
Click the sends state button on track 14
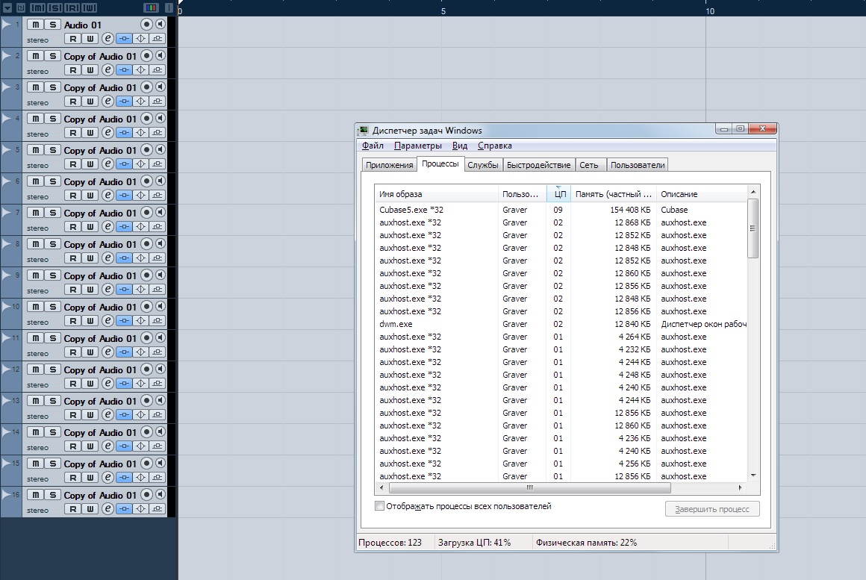tap(158, 446)
